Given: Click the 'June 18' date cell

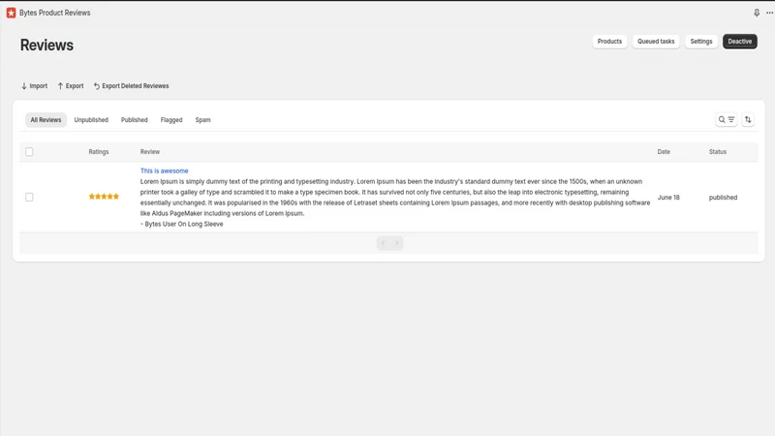Looking at the screenshot, I should (x=668, y=198).
